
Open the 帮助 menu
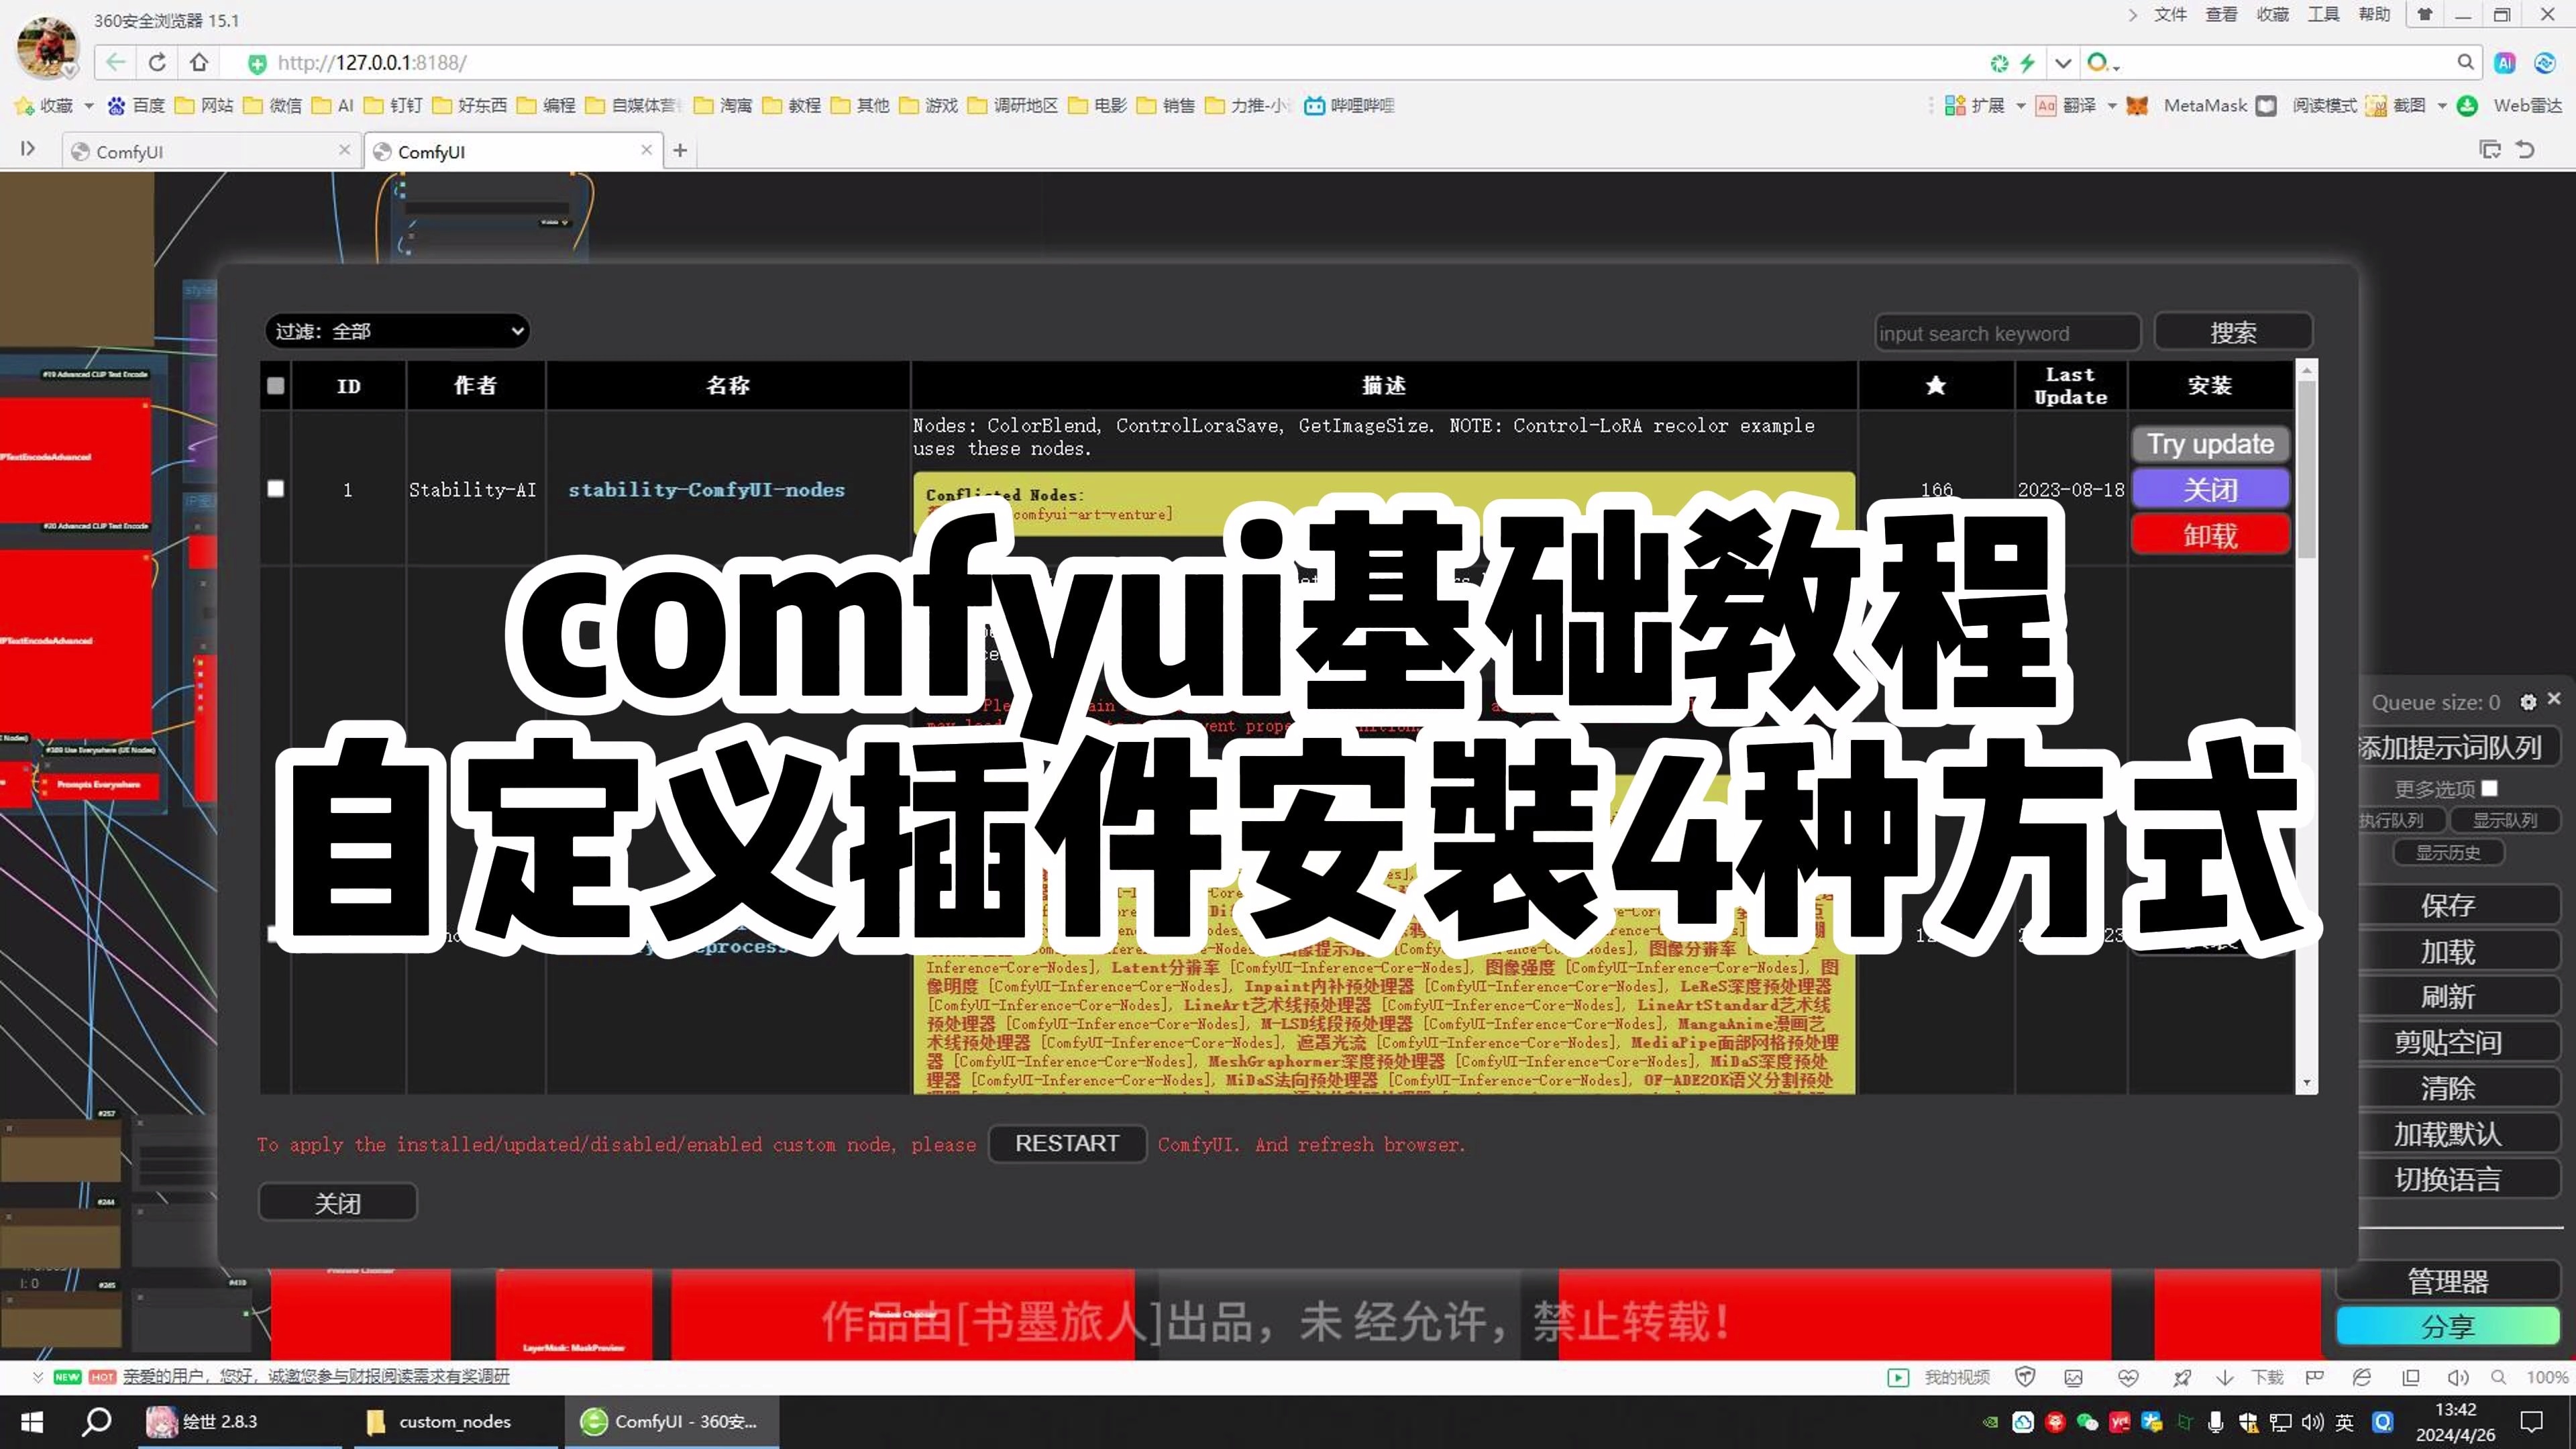[2374, 15]
